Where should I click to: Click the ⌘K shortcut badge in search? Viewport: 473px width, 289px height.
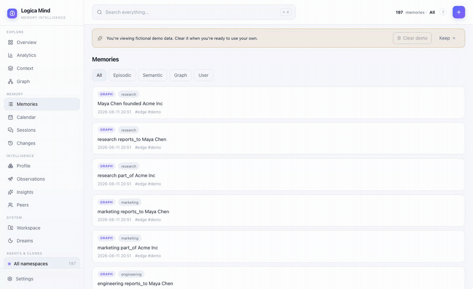285,13
